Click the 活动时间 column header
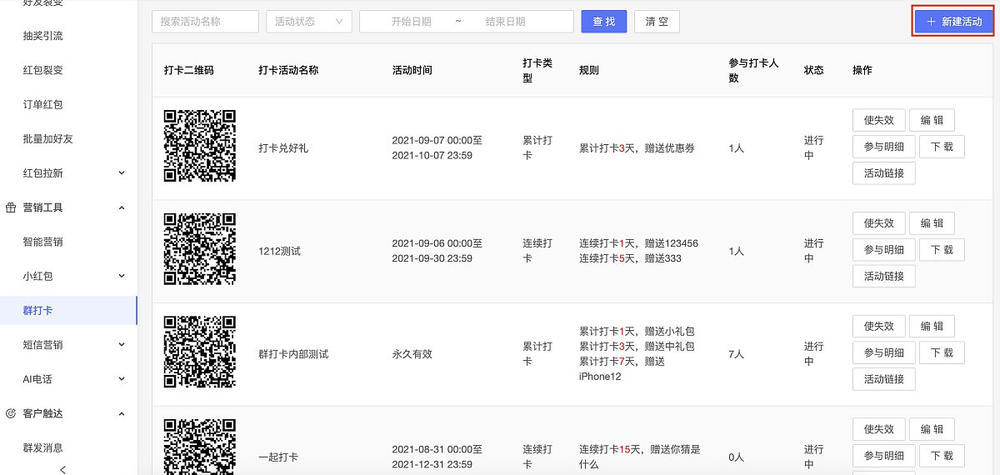This screenshot has width=1000, height=475. point(412,70)
